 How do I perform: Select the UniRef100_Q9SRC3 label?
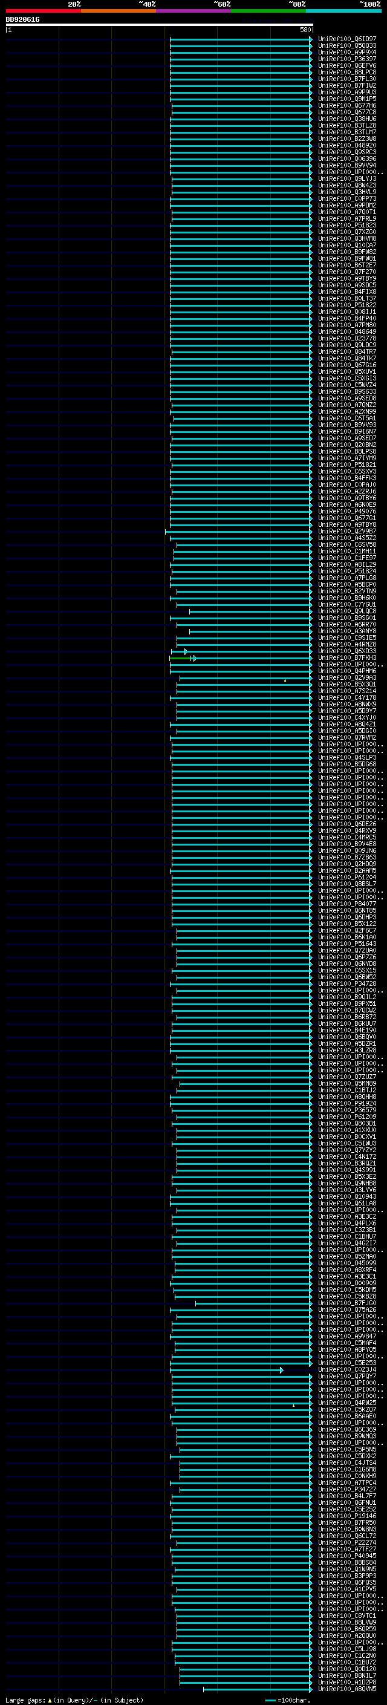coord(347,152)
